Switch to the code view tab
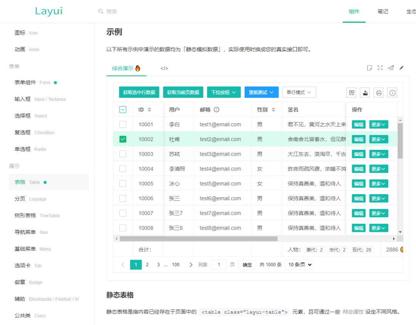The width and height of the screenshot is (416, 325). 164,69
